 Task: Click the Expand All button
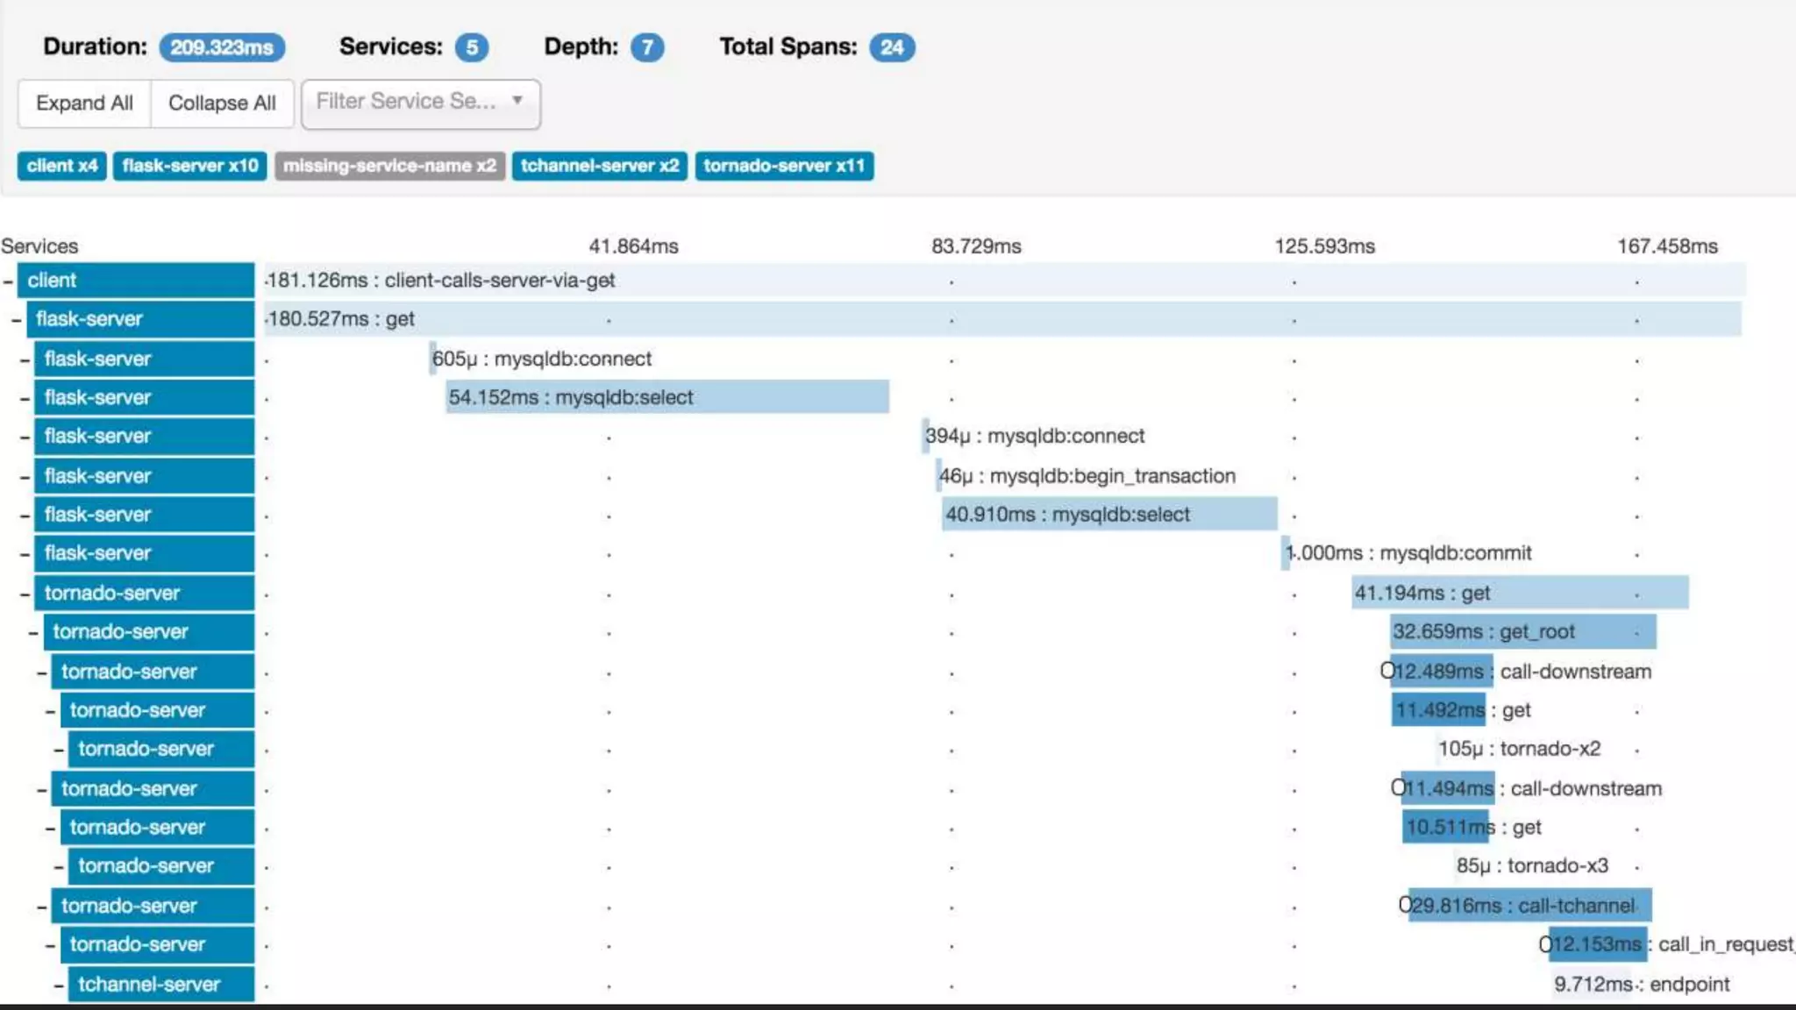point(84,103)
